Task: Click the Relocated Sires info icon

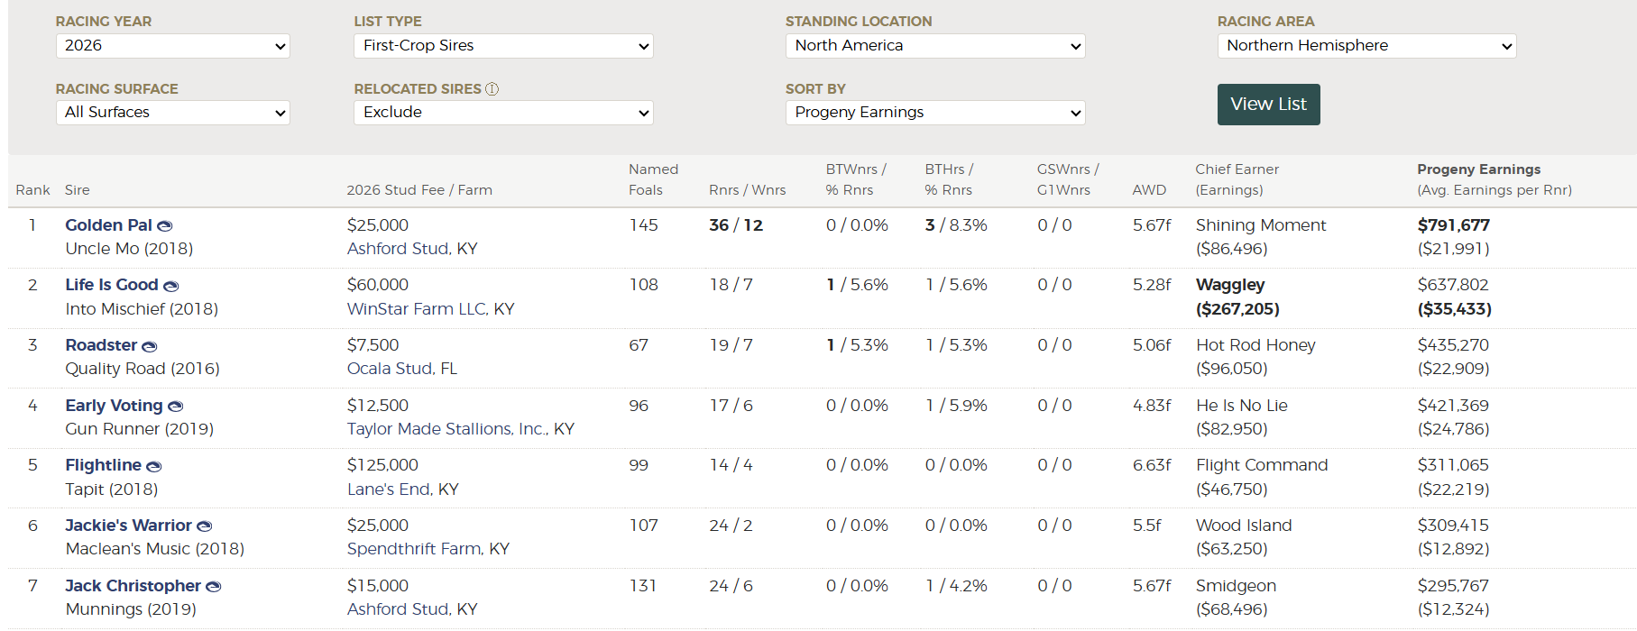Action: [492, 89]
